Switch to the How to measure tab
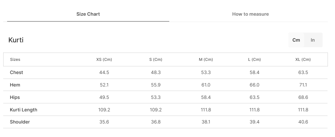Viewport: 335px width, 137px height. [x=250, y=14]
